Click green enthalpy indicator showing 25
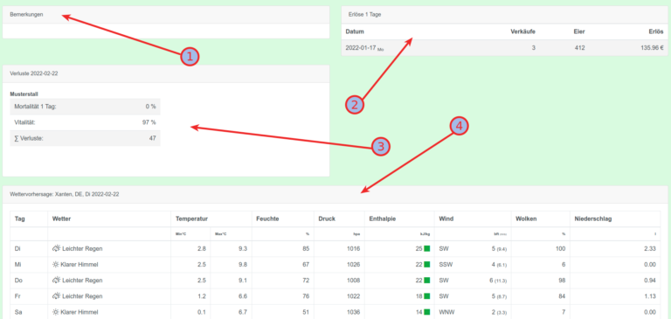 click(x=426, y=249)
